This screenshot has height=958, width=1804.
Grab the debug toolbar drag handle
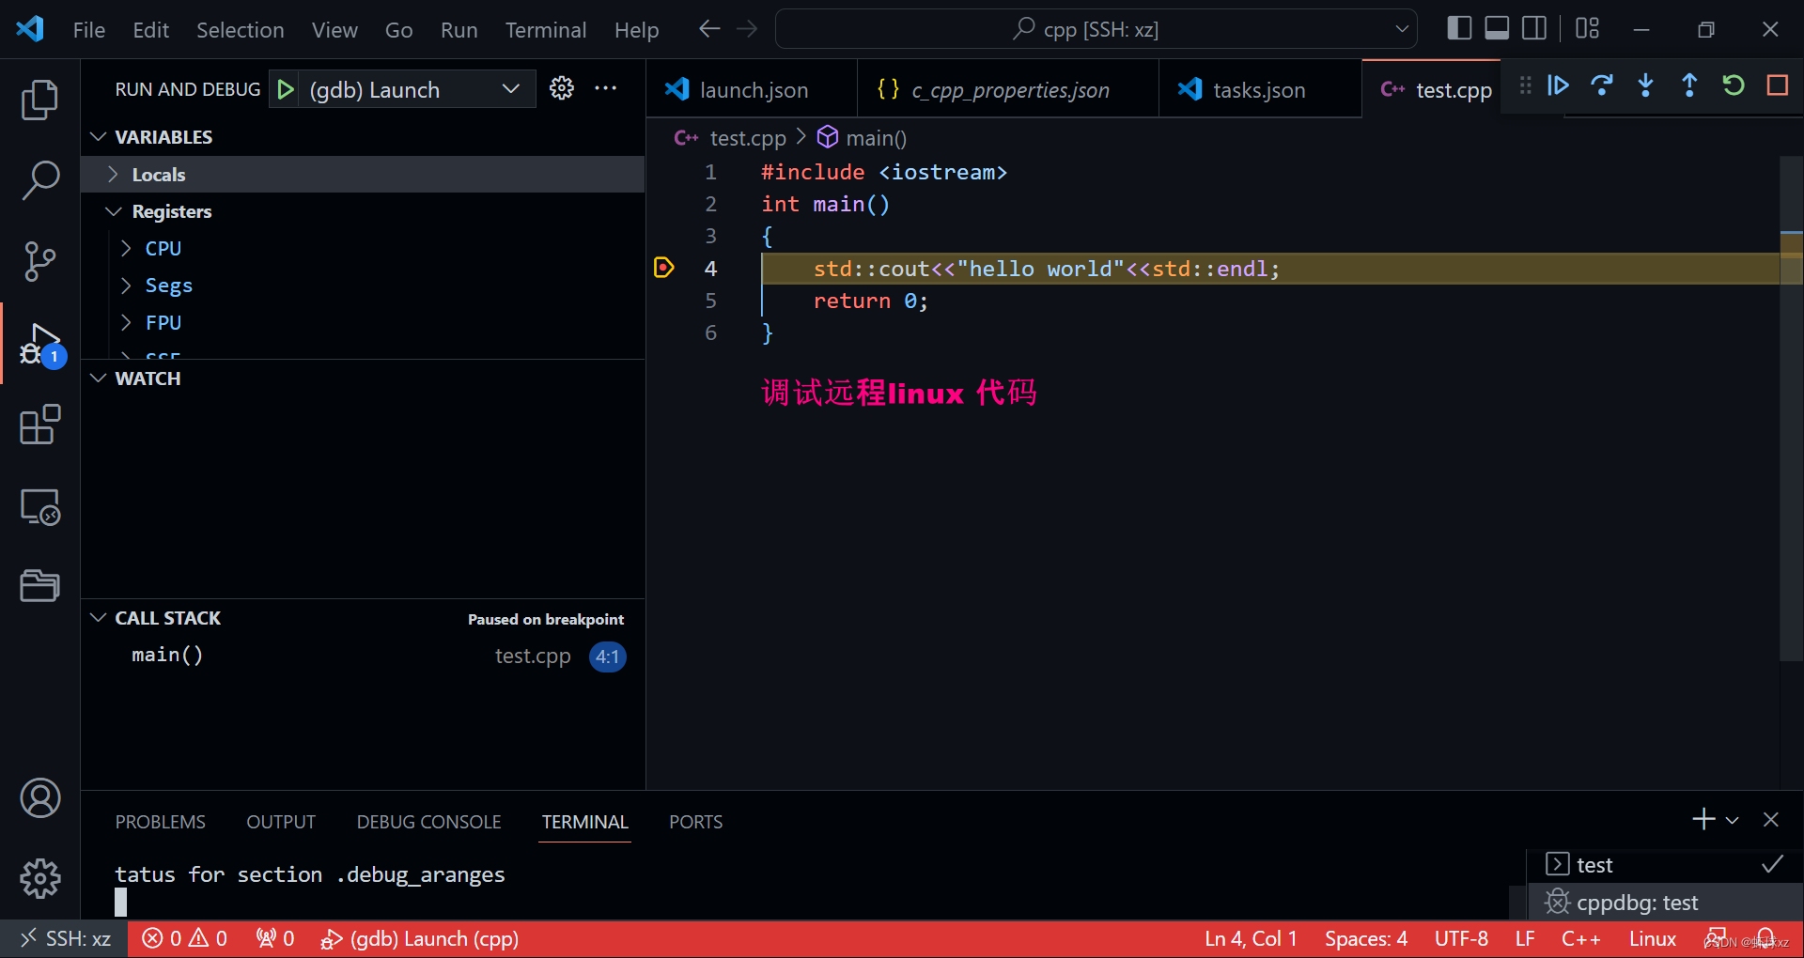click(1525, 85)
